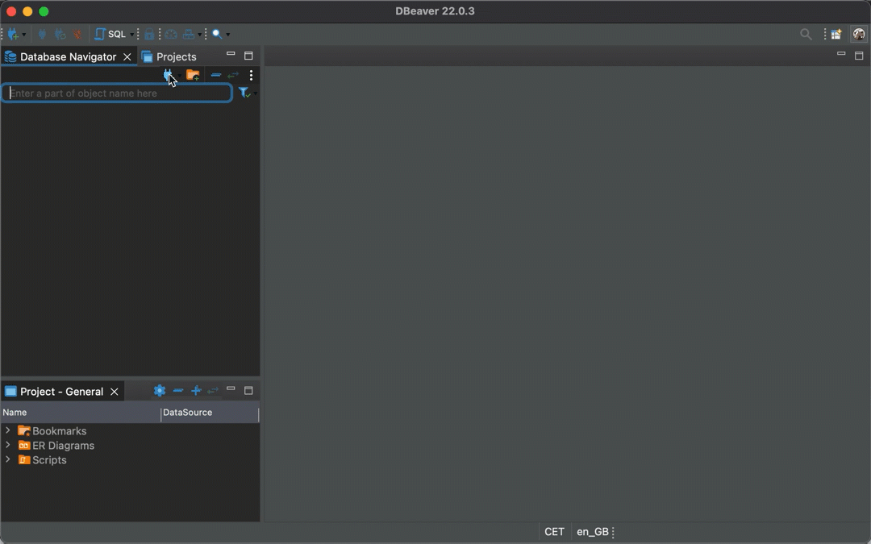Close the Project - General tab
Screen dimensions: 871x544
pyautogui.click(x=115, y=392)
